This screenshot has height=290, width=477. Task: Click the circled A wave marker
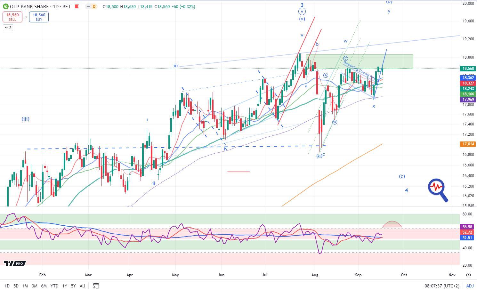click(326, 75)
